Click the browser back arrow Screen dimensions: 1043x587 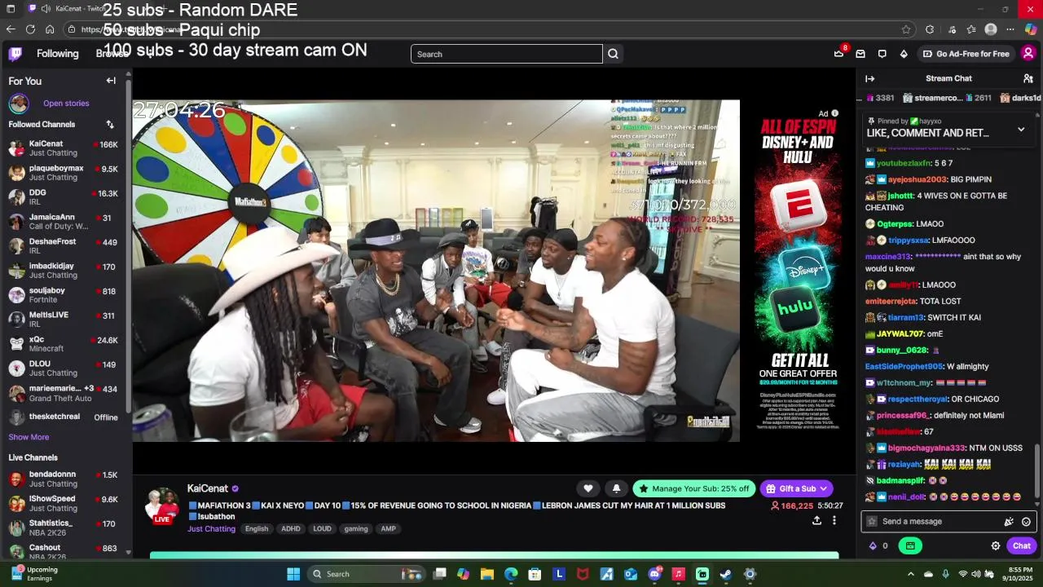tap(11, 29)
